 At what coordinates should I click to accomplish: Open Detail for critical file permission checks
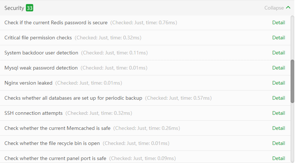[x=278, y=38]
